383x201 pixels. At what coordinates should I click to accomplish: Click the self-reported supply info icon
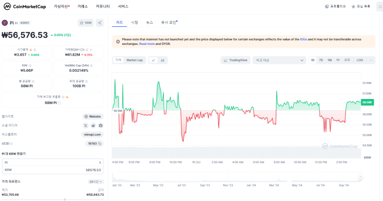pyautogui.click(x=63, y=97)
